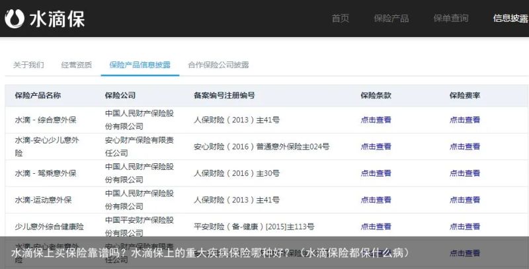The height and width of the screenshot is (269, 529).
Task: View 保险条款 for 少儿意外综合健康险
Action: click(376, 226)
